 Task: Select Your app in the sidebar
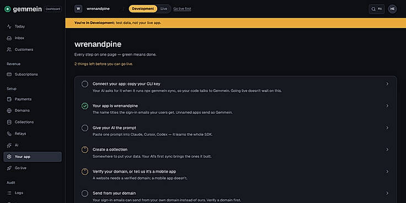click(x=33, y=157)
